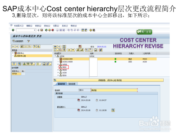
Task: Switch to the 基础数据 tab
Action: 61,84
